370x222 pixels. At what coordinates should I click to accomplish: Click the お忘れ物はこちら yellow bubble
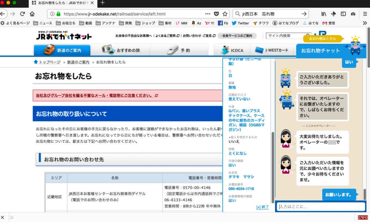coord(322,38)
